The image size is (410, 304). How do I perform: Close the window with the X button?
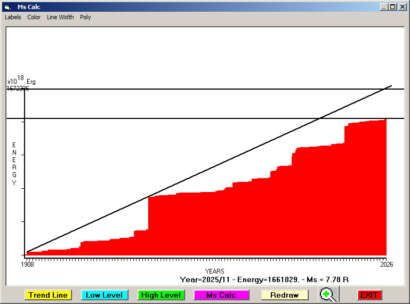pos(403,7)
